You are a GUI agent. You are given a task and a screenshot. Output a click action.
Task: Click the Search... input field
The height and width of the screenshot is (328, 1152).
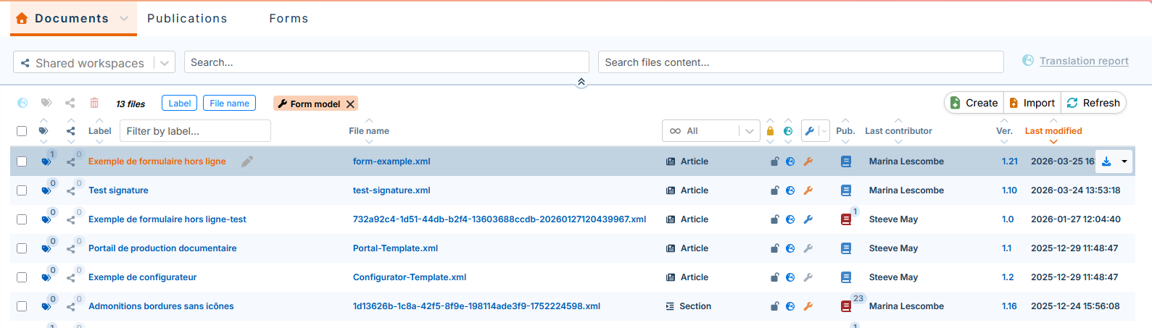coord(386,62)
